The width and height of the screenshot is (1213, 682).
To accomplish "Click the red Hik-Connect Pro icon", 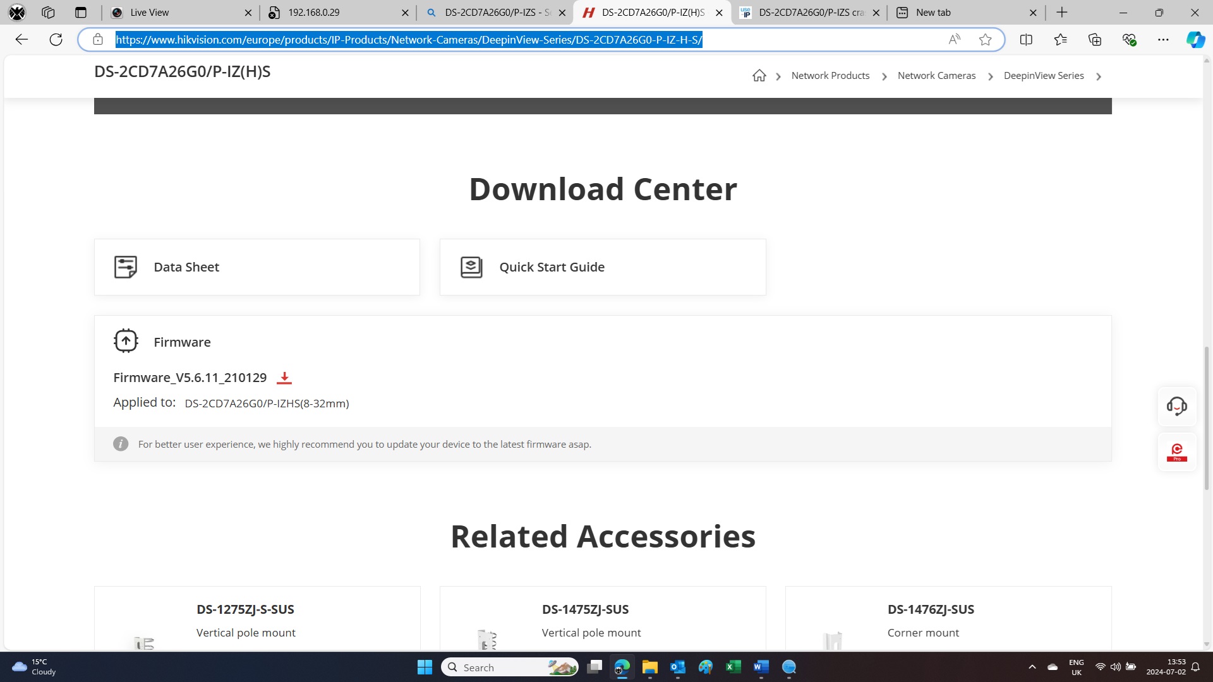I will pyautogui.click(x=1176, y=452).
